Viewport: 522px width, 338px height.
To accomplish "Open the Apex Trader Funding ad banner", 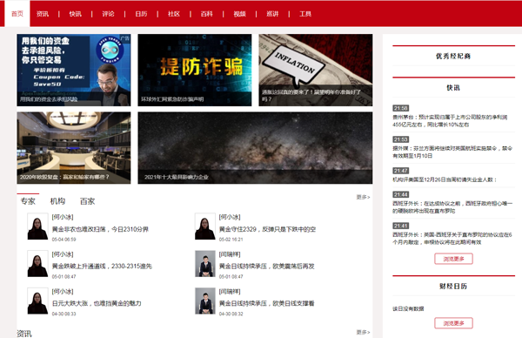I will click(x=74, y=70).
